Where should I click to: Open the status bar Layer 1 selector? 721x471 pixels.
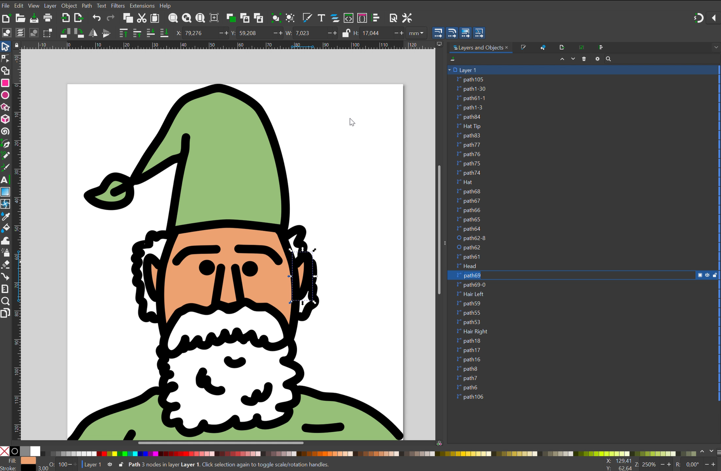[x=92, y=464]
